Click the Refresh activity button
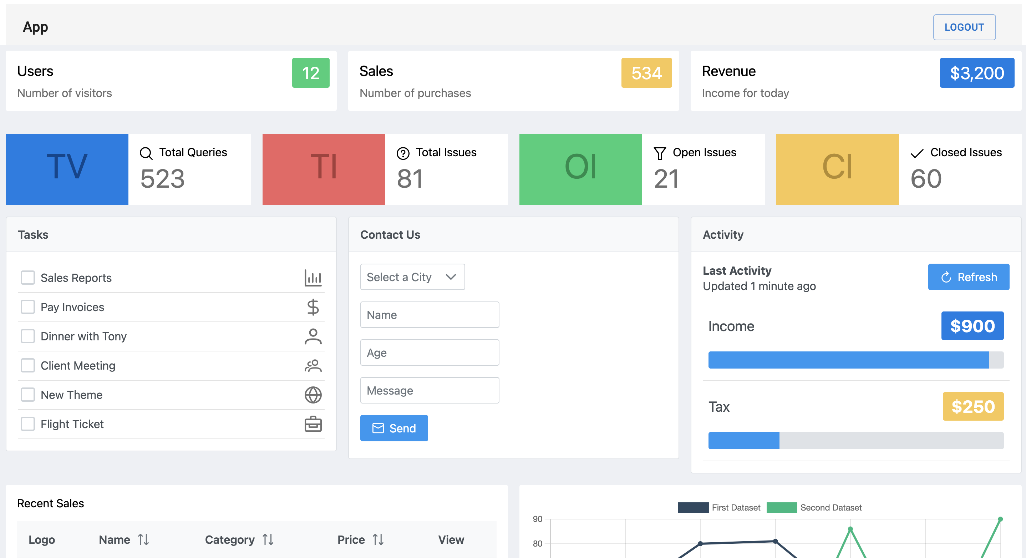This screenshot has height=558, width=1026. 968,277
